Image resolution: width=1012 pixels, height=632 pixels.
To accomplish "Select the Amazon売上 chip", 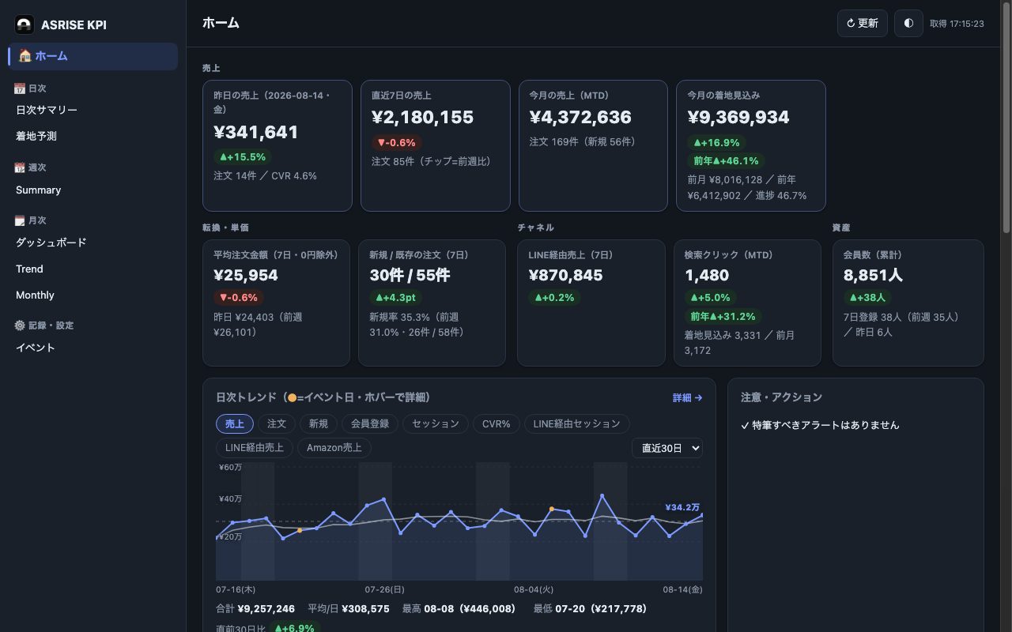I will pyautogui.click(x=334, y=448).
